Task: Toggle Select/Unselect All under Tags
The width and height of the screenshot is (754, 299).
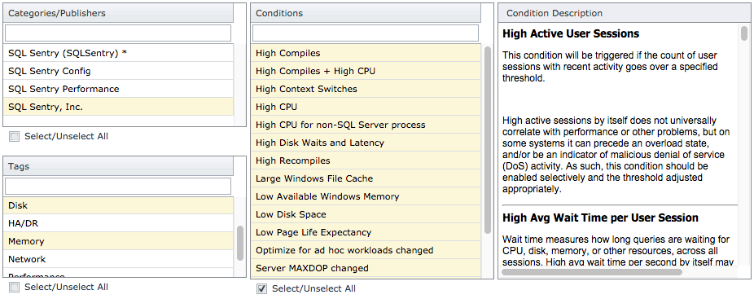Action: (15, 288)
